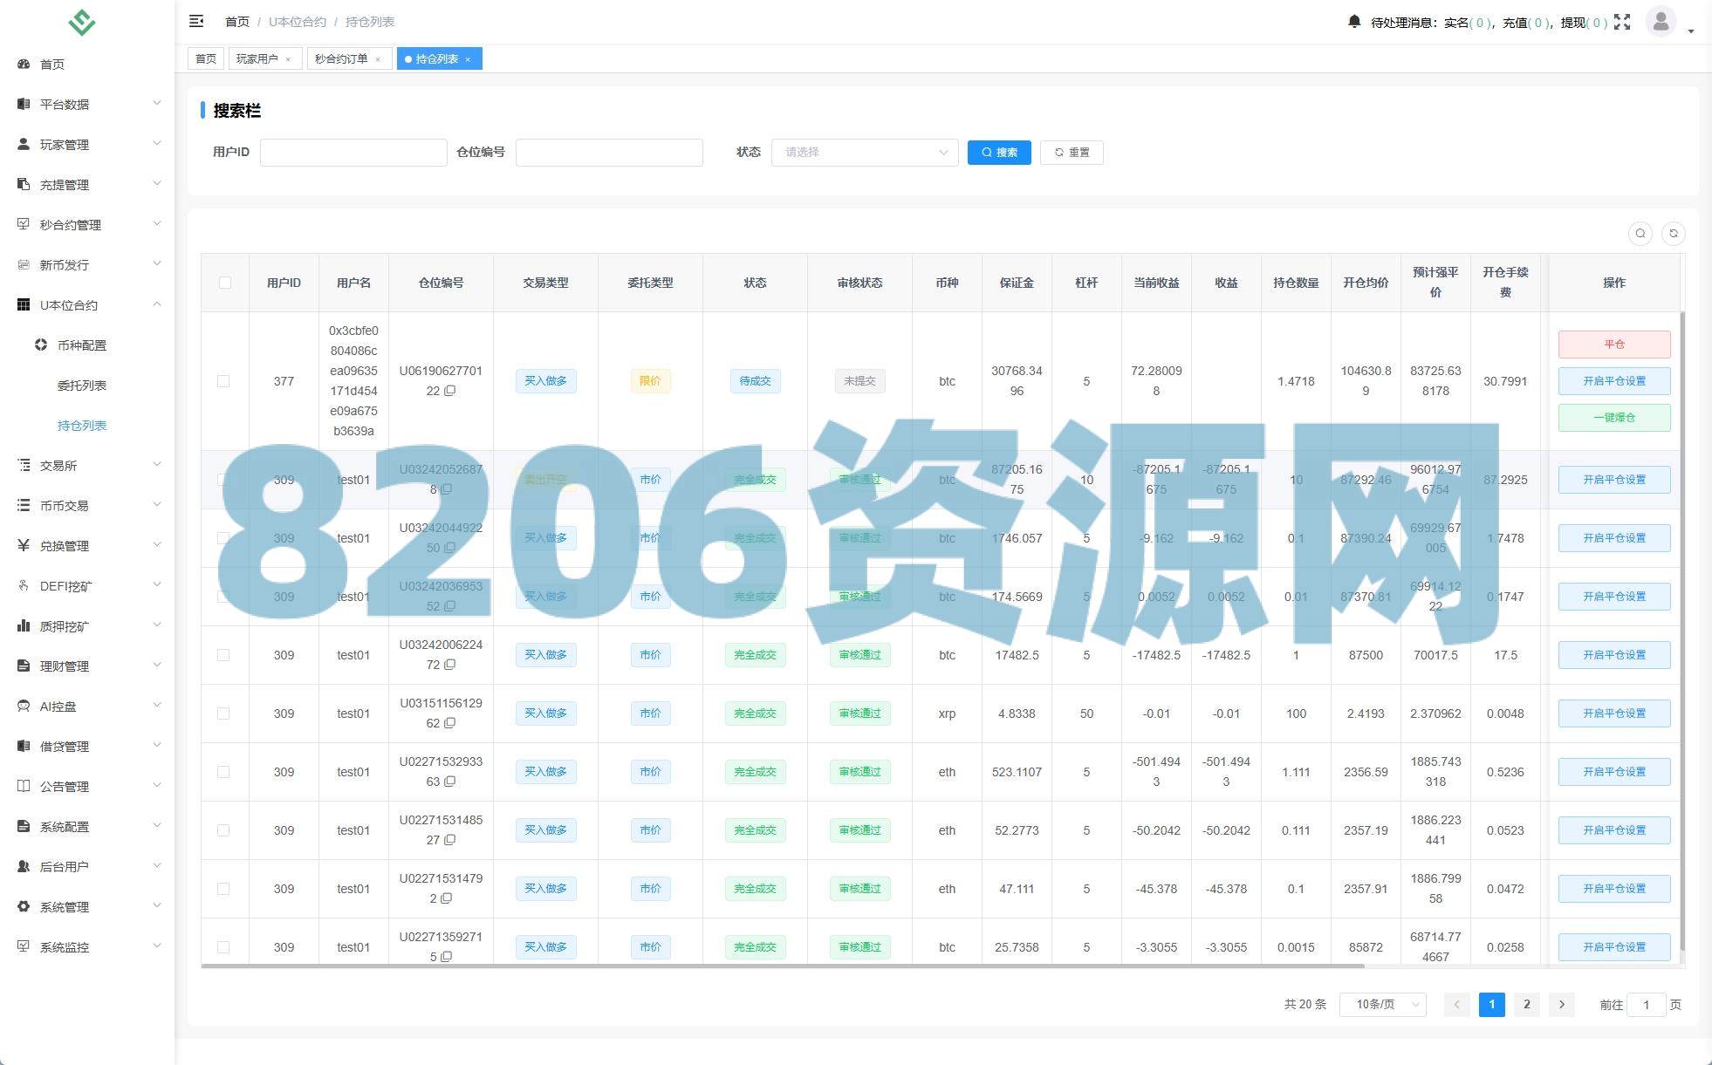Copy position number U0619062770122 via copy icon
1712x1065 pixels.
tap(450, 391)
